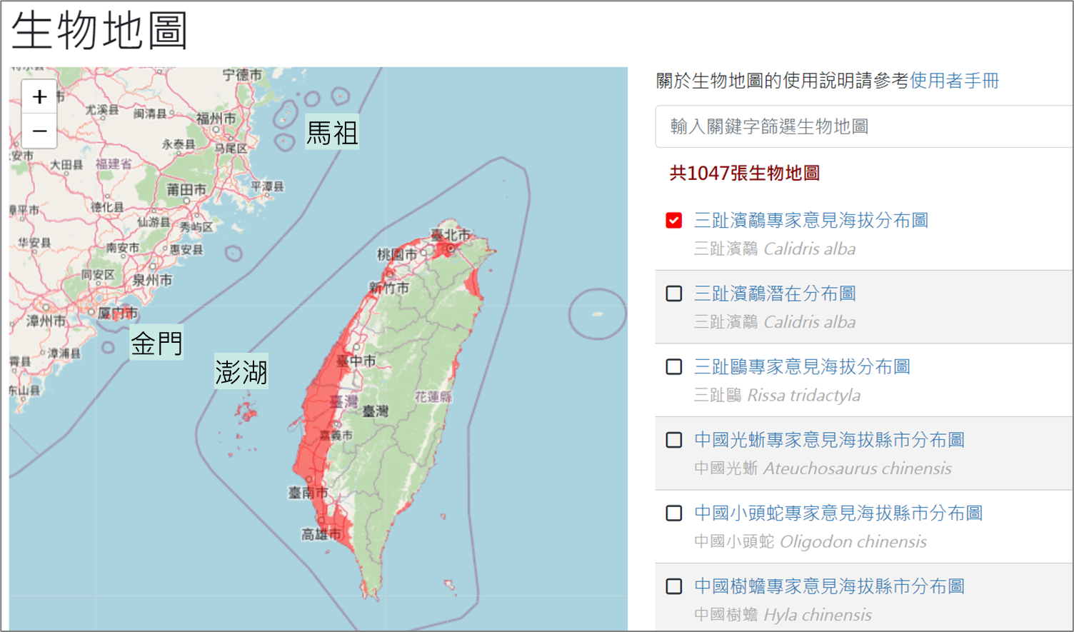Check the 三趾濱鷸潛在分布圖 checkbox
Screen dimensions: 1074x632
coord(673,294)
